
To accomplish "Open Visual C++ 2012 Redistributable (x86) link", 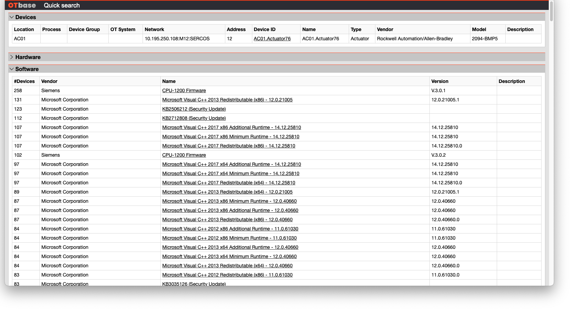I will (227, 275).
